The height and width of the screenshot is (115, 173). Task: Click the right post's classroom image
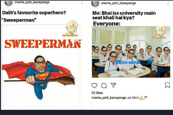click(x=131, y=52)
